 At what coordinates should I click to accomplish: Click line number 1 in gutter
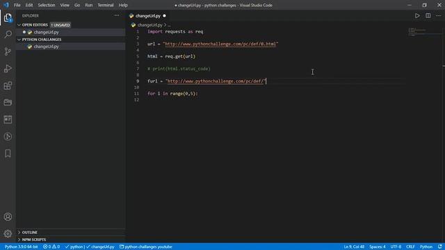[x=138, y=31]
